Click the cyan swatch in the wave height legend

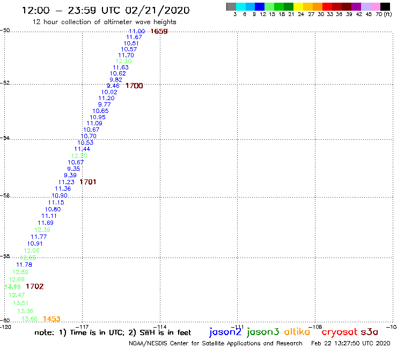point(241,6)
